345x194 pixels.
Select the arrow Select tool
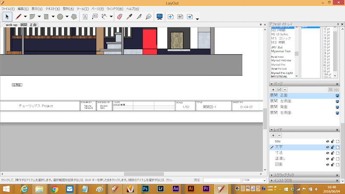point(7,17)
